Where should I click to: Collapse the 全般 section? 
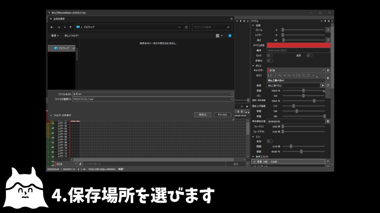pyautogui.click(x=253, y=26)
